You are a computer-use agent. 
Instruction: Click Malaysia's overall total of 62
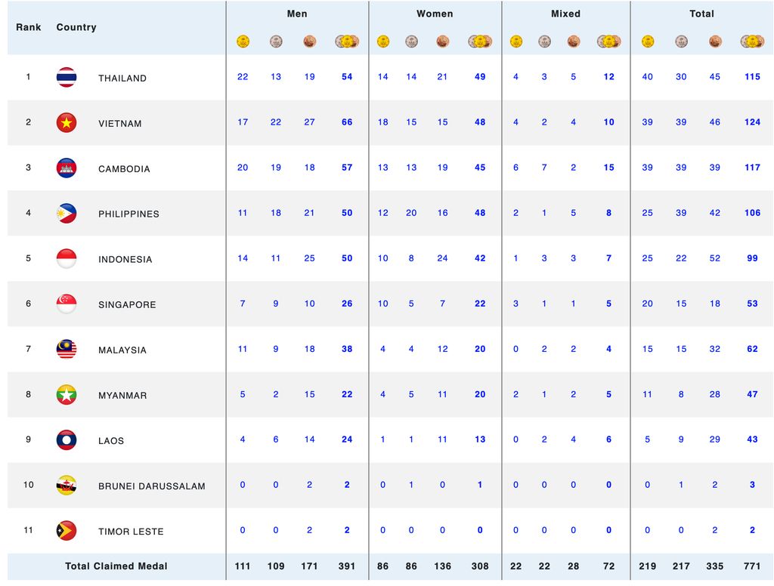[752, 349]
